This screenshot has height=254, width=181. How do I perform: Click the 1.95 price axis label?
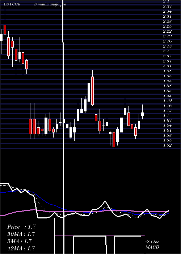pyautogui.click(x=167, y=76)
